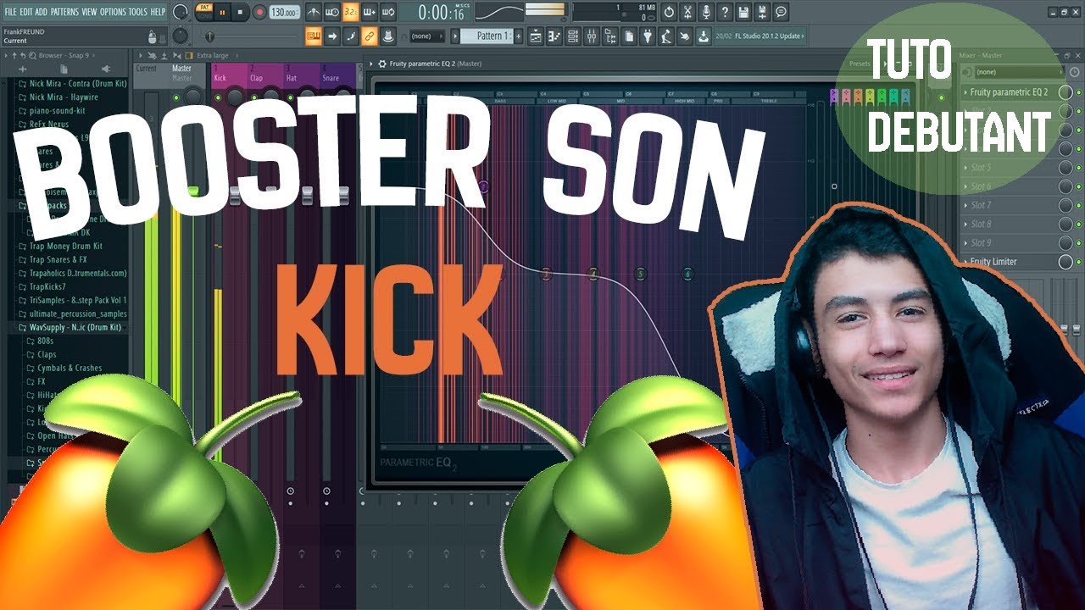Open the EQ window options arrow menu
Viewport: 1085px width, 610px height.
pyautogui.click(x=370, y=64)
